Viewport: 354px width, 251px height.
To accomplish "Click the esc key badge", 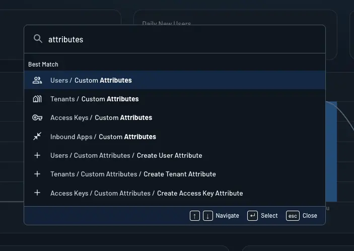I will 293,216.
